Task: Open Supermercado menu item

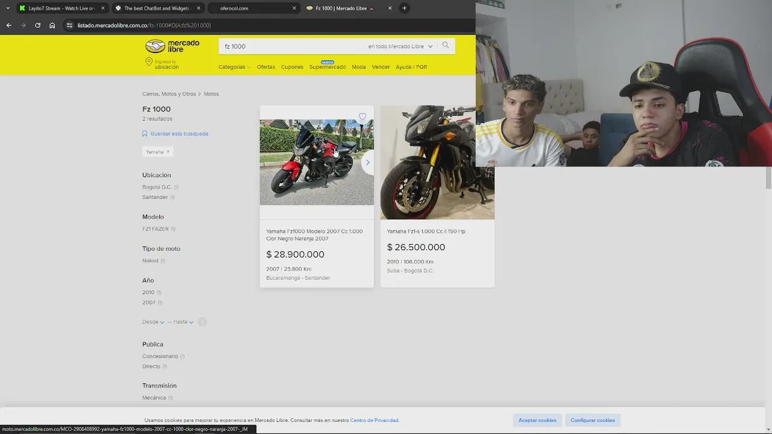Action: [x=327, y=67]
